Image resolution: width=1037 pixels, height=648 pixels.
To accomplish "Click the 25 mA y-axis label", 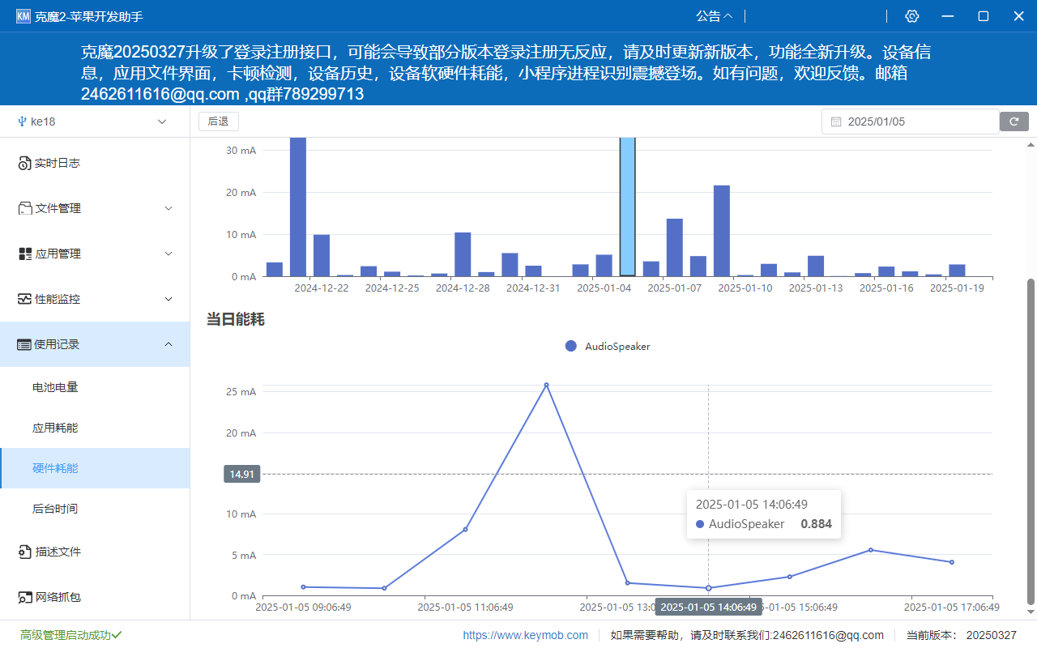I will (241, 392).
